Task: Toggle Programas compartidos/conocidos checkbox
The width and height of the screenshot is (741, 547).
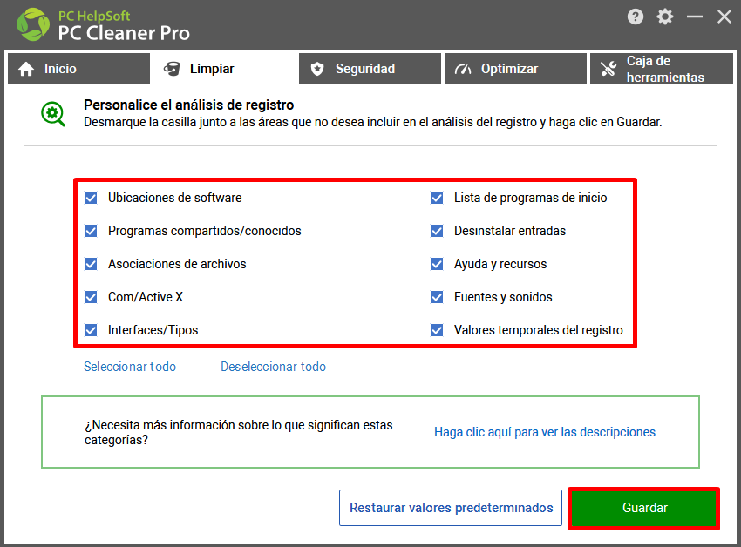Action: 91,231
